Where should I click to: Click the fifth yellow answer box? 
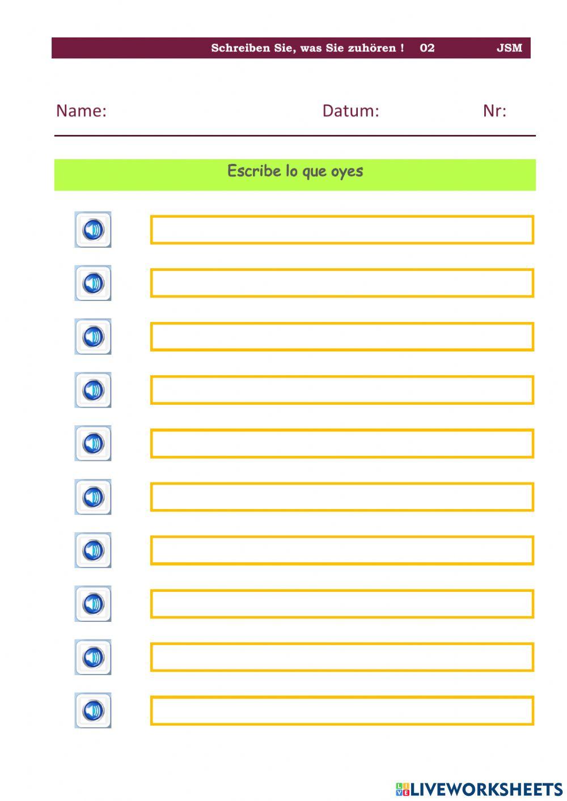(x=342, y=443)
